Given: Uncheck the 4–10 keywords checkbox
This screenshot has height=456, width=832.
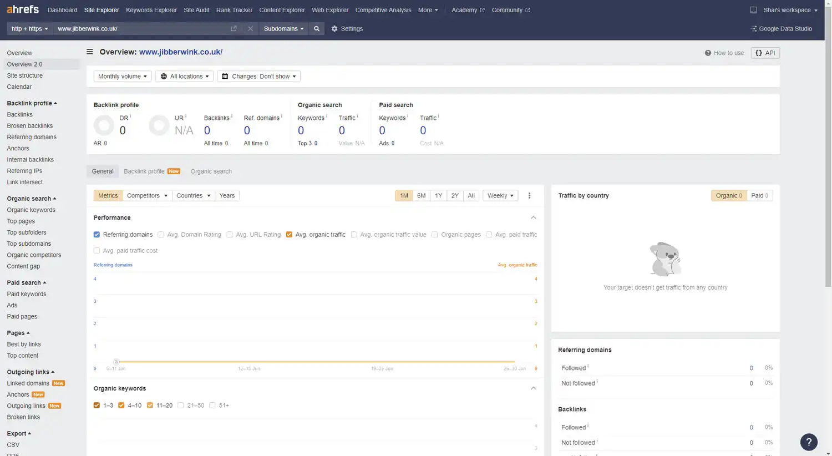Looking at the screenshot, I should (x=121, y=406).
